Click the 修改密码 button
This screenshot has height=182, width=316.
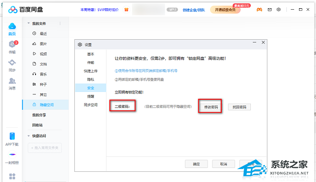[x=211, y=107]
